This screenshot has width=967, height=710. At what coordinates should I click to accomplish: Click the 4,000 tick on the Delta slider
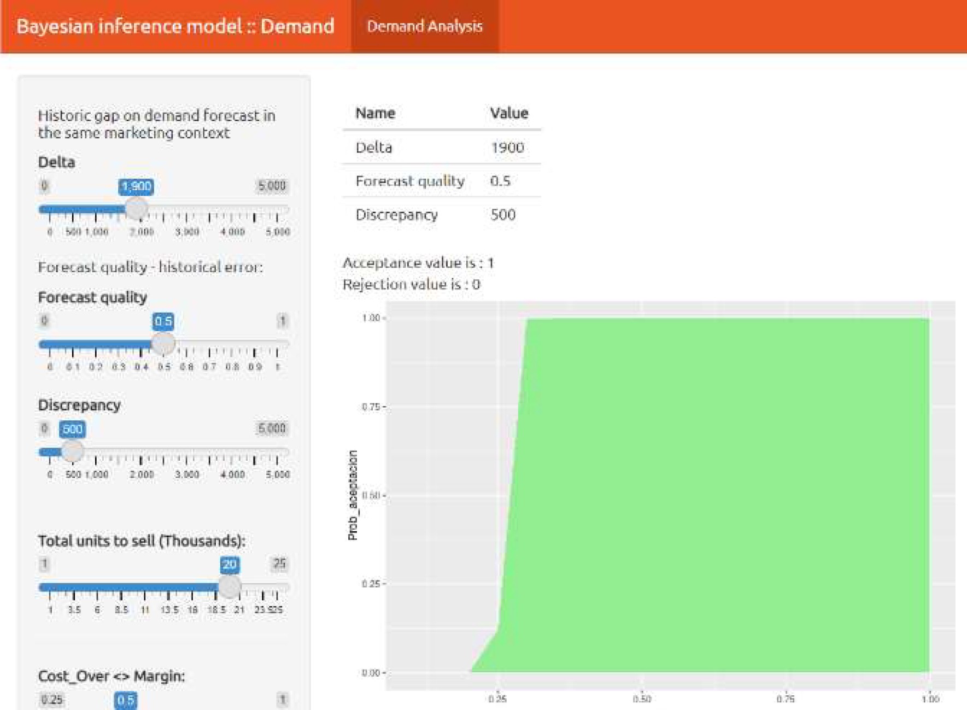(x=232, y=231)
